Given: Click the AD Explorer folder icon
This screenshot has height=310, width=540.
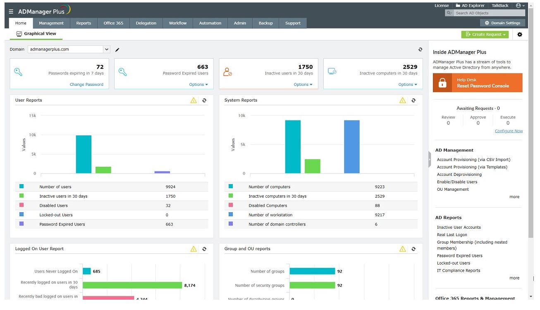Looking at the screenshot, I should click(x=458, y=6).
